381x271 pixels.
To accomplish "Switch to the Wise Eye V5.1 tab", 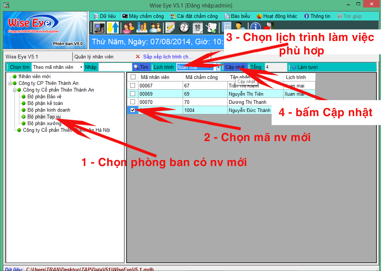I will click(38, 57).
